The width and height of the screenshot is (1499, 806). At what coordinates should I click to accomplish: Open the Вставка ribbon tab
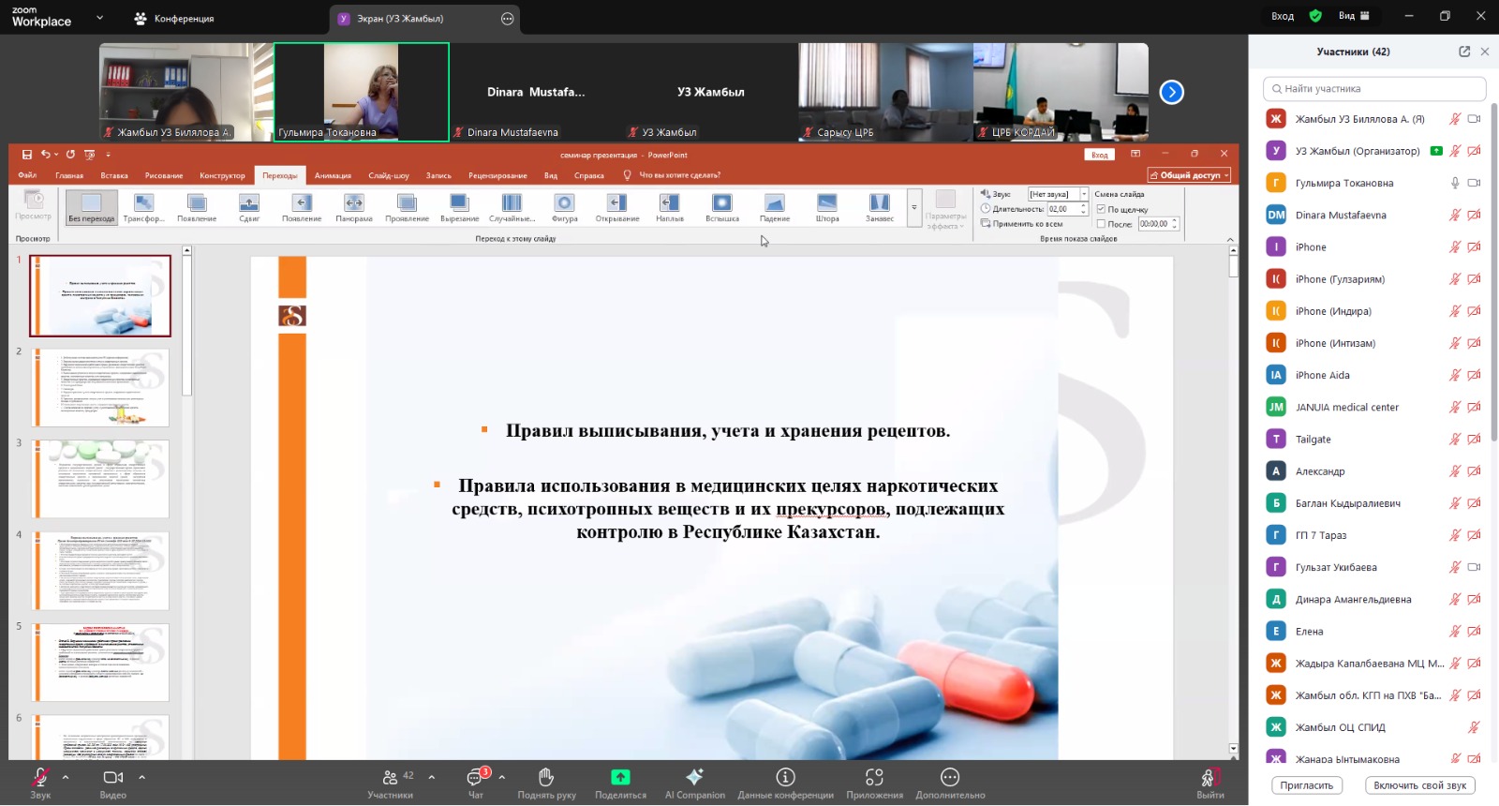114,175
